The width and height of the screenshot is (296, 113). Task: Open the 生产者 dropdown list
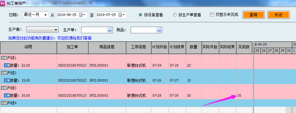(x=42, y=30)
